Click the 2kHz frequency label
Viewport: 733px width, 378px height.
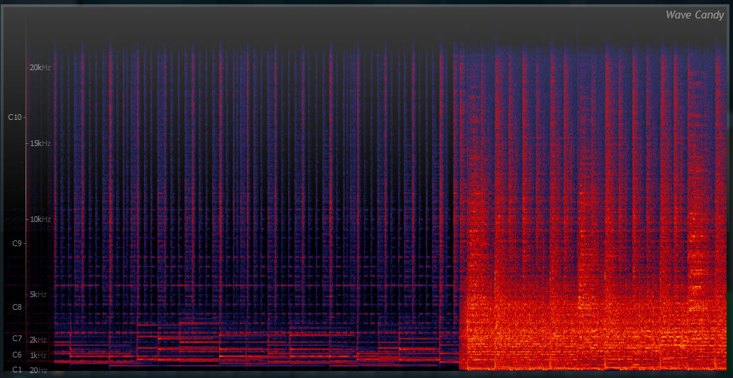(x=40, y=340)
